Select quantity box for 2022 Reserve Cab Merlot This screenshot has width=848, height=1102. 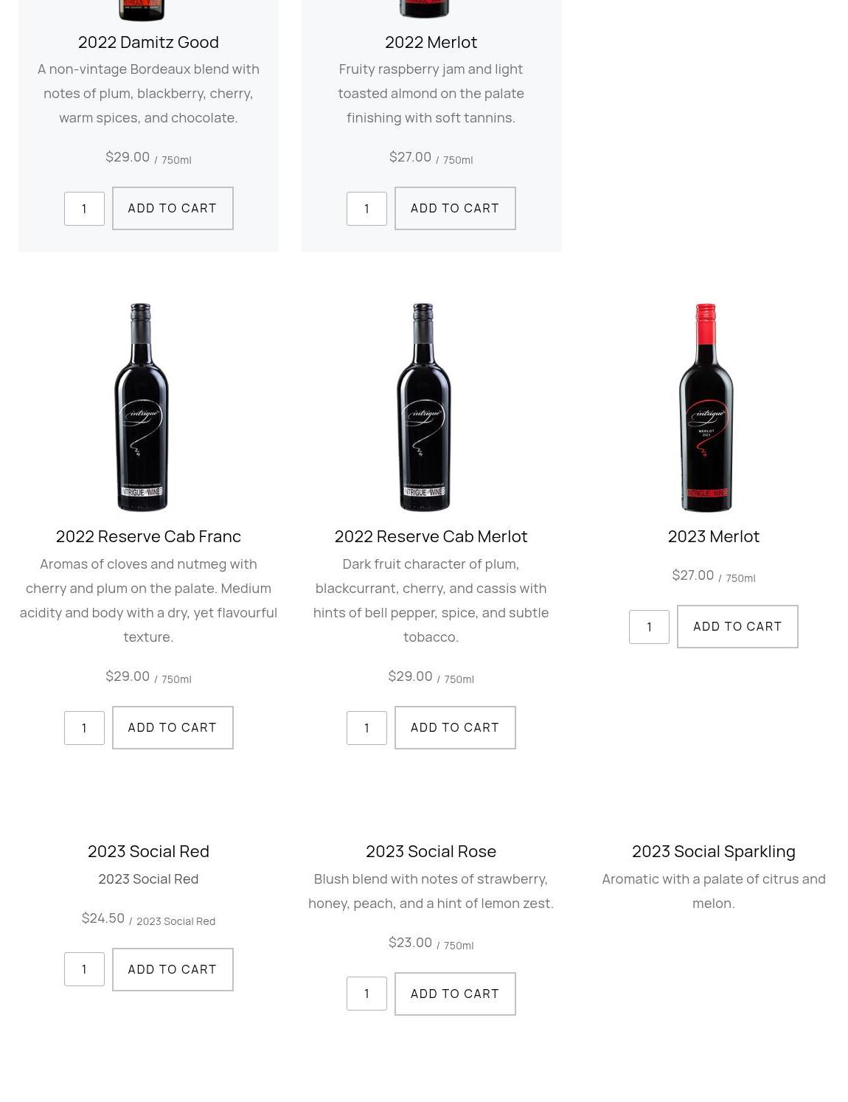pos(366,728)
